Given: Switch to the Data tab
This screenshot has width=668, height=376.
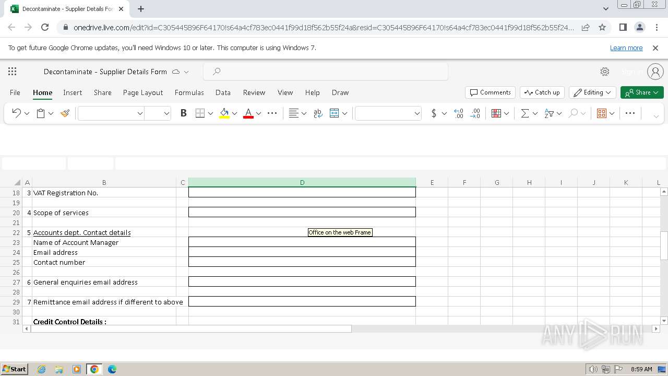Looking at the screenshot, I should (x=223, y=92).
